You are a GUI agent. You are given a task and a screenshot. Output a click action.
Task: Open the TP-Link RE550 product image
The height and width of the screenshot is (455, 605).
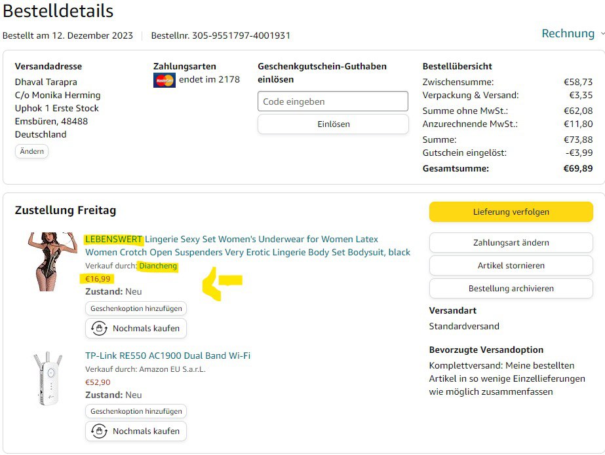[x=47, y=379]
